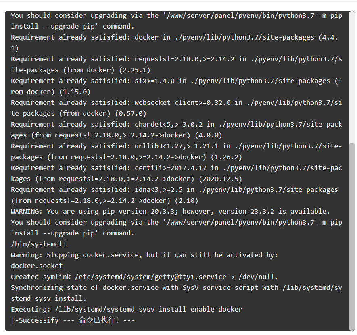The height and width of the screenshot is (335, 357).
Task: Click the 'Requirement already satisfied: docker in' line
Action: 174,37
